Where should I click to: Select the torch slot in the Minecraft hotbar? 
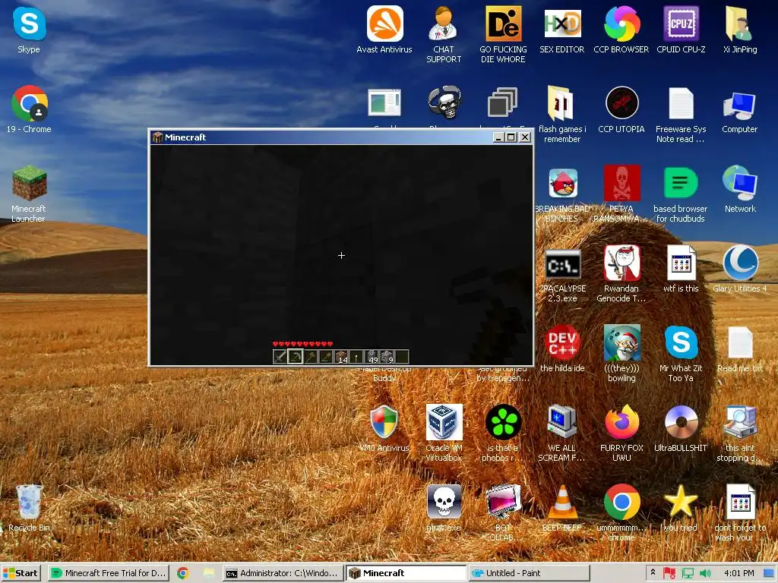(x=357, y=357)
